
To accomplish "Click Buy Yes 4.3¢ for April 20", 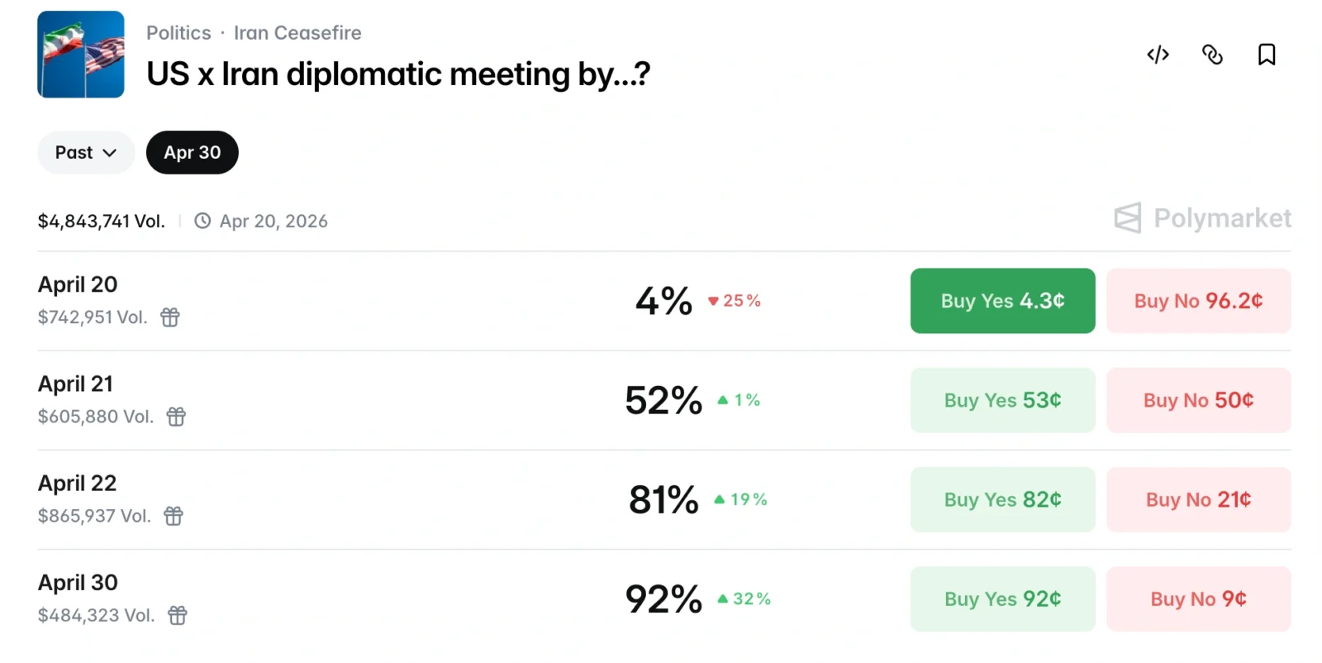I will (1001, 301).
